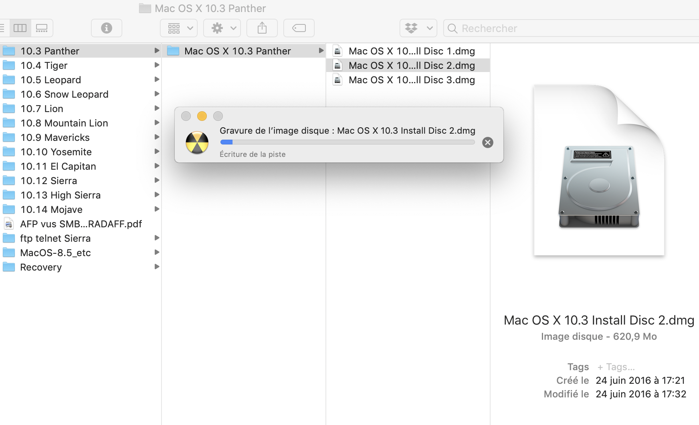Image resolution: width=699 pixels, height=425 pixels.
Task: Open the gear action menu
Action: pos(222,28)
